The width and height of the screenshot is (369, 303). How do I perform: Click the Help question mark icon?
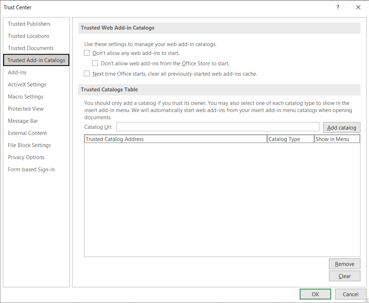(x=338, y=7)
